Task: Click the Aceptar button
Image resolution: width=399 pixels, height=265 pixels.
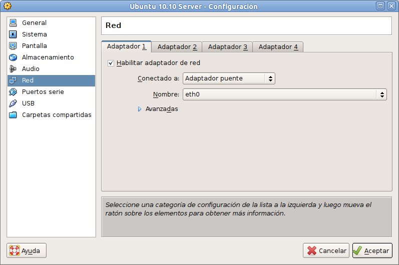Action: (x=372, y=251)
